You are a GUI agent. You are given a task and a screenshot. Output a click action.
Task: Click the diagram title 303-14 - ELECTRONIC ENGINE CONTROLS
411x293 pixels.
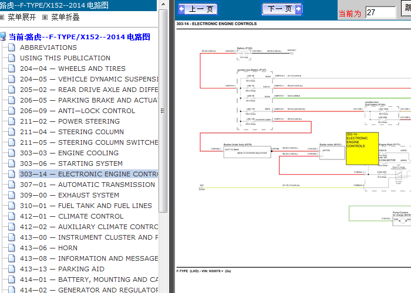click(217, 23)
